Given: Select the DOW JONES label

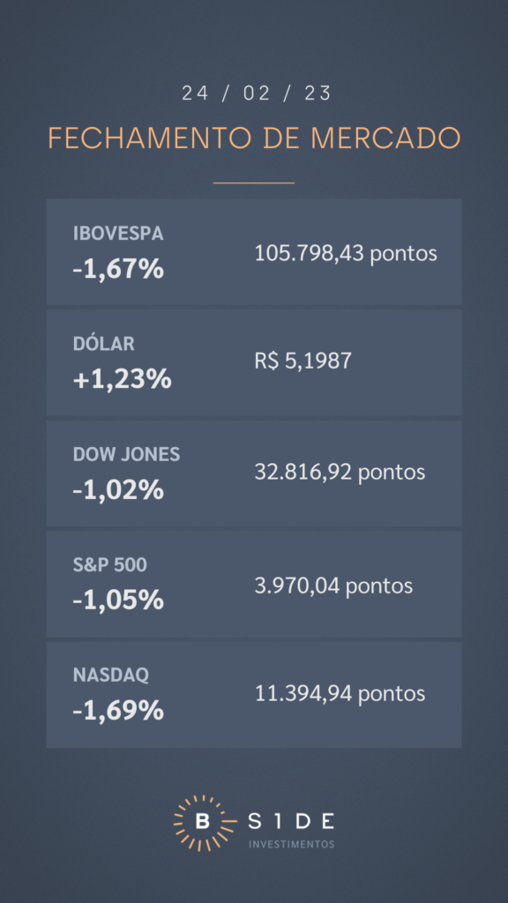Looking at the screenshot, I should 126,454.
